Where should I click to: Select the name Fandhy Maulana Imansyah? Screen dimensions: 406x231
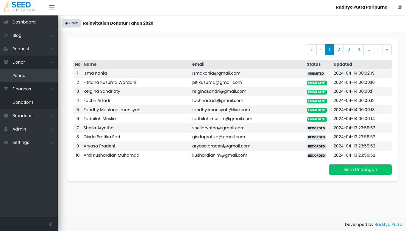click(112, 110)
